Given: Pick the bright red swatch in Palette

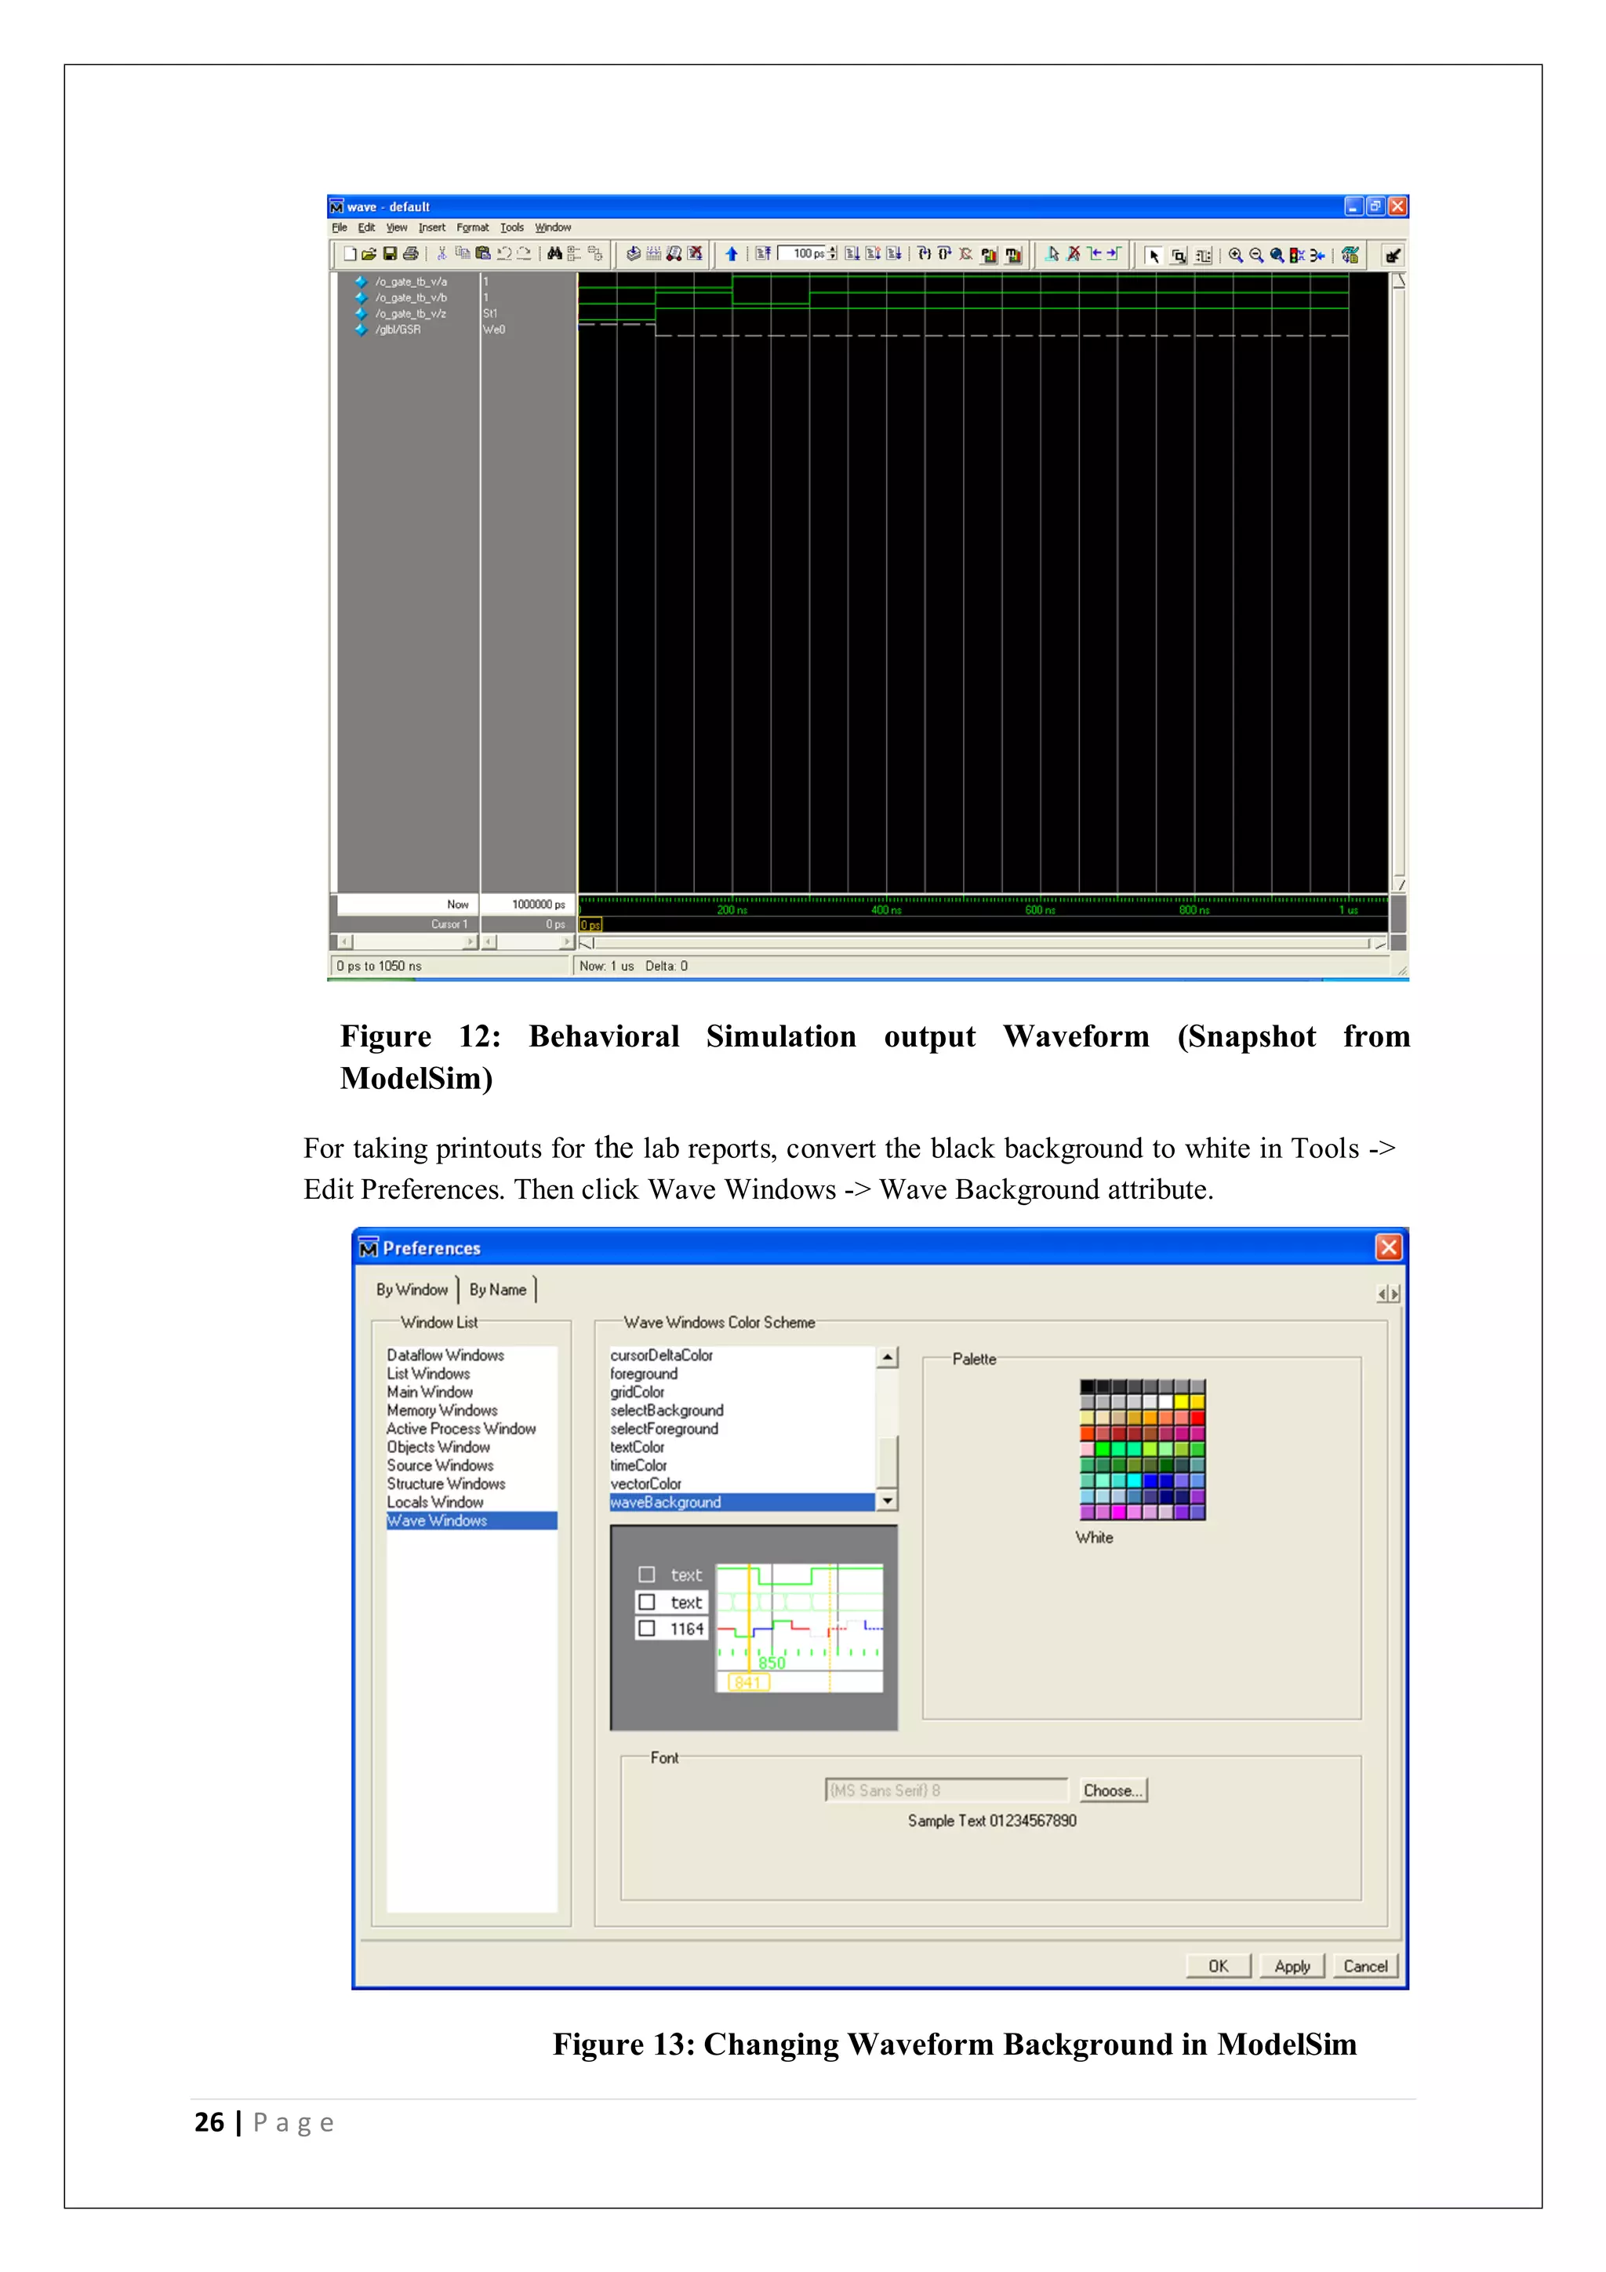Looking at the screenshot, I should tap(1197, 1417).
